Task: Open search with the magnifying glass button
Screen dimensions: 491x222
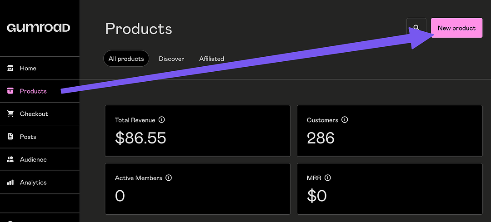Action: point(416,28)
